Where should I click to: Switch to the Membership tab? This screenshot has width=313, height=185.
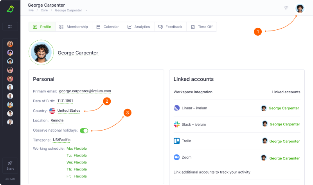click(74, 27)
